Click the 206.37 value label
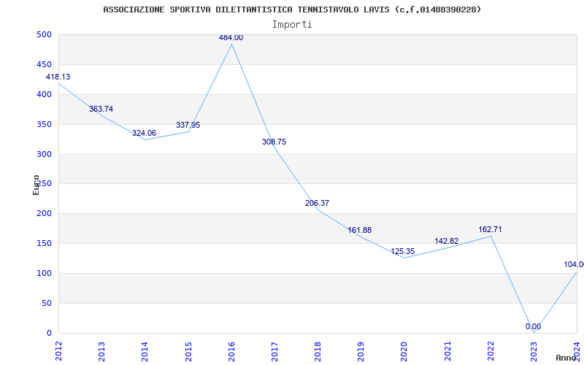Viewport: 584px width, 365px height. click(x=317, y=204)
